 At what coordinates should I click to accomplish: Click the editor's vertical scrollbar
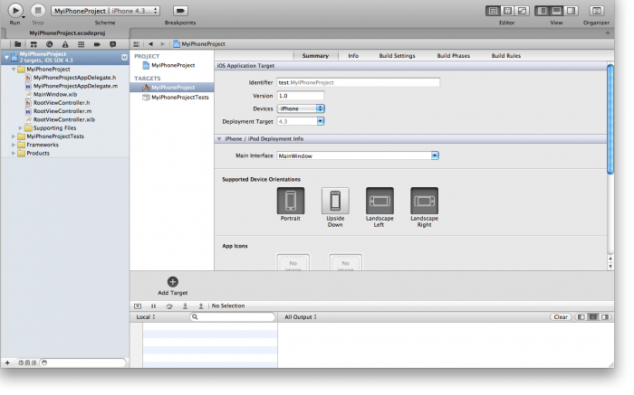(x=610, y=118)
